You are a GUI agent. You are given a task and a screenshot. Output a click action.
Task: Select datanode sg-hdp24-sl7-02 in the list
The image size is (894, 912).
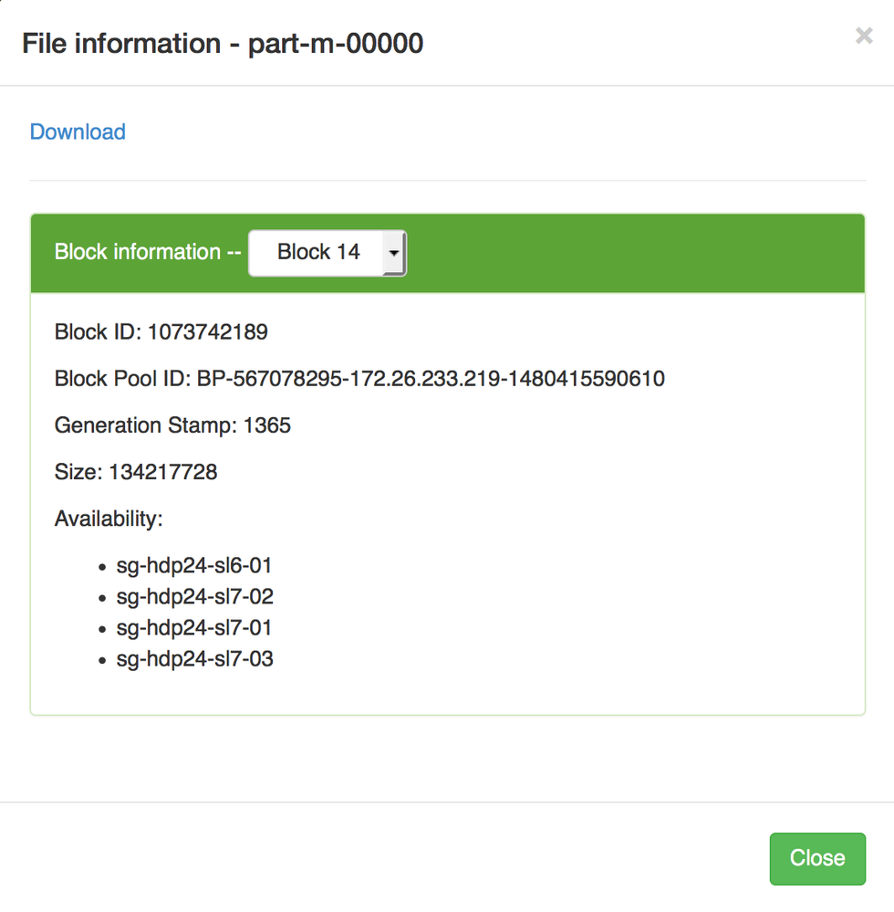click(x=194, y=597)
